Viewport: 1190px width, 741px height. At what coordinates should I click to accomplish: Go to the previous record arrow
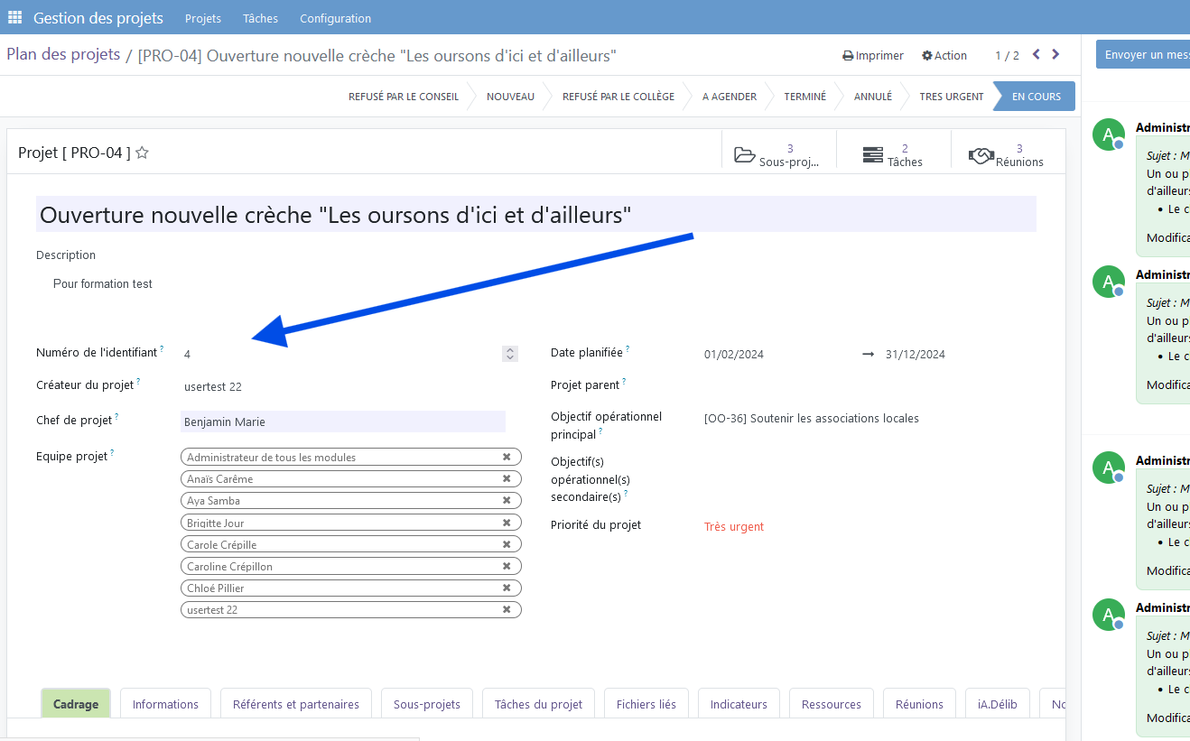click(1037, 55)
